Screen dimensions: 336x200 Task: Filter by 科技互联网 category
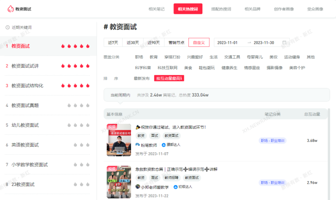[168, 68]
